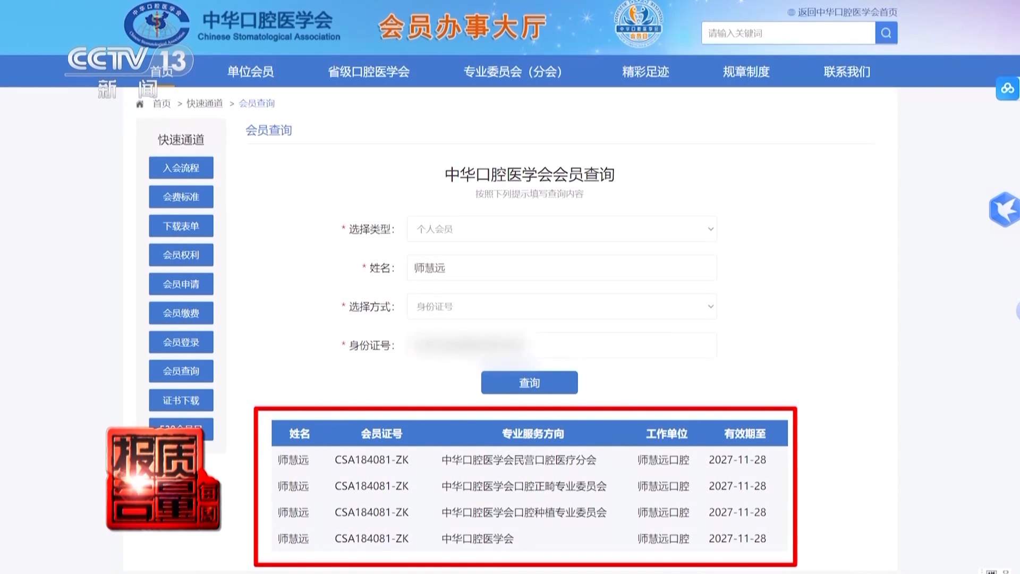Select the 单位会员 menu item
Image resolution: width=1020 pixels, height=574 pixels.
pos(250,71)
